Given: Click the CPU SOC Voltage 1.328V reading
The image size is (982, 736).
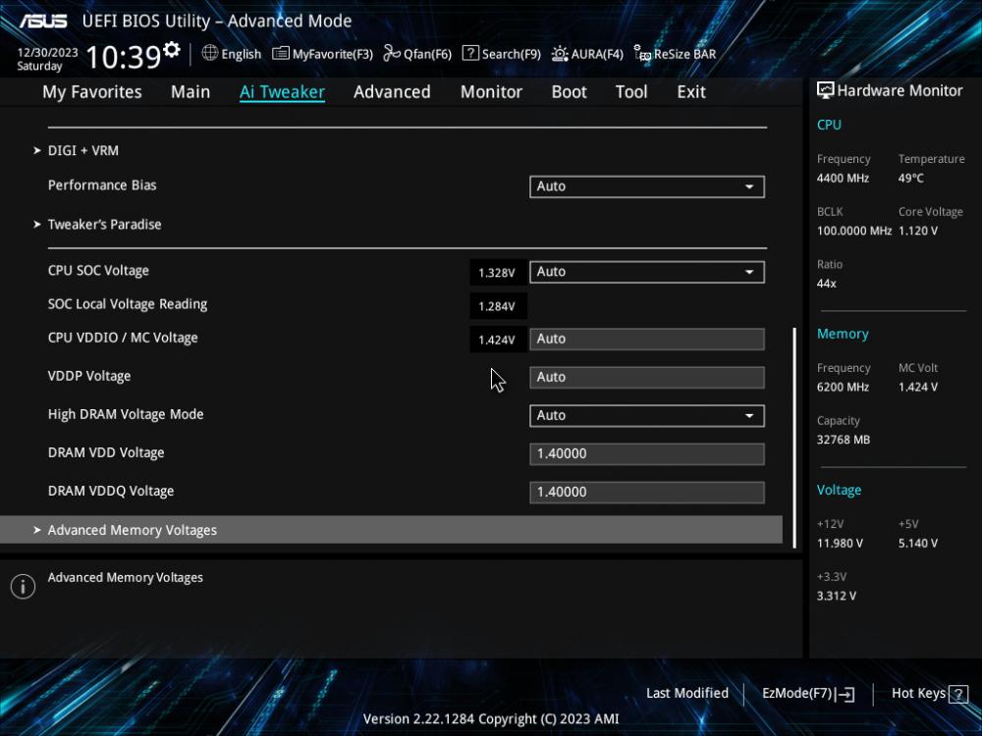Looking at the screenshot, I should pyautogui.click(x=497, y=272).
